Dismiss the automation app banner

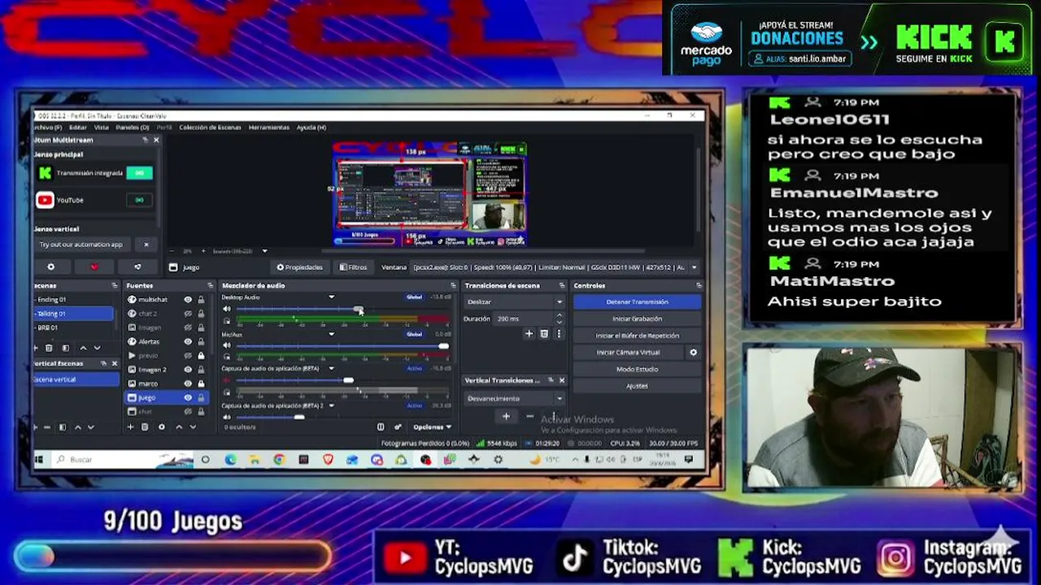point(146,245)
